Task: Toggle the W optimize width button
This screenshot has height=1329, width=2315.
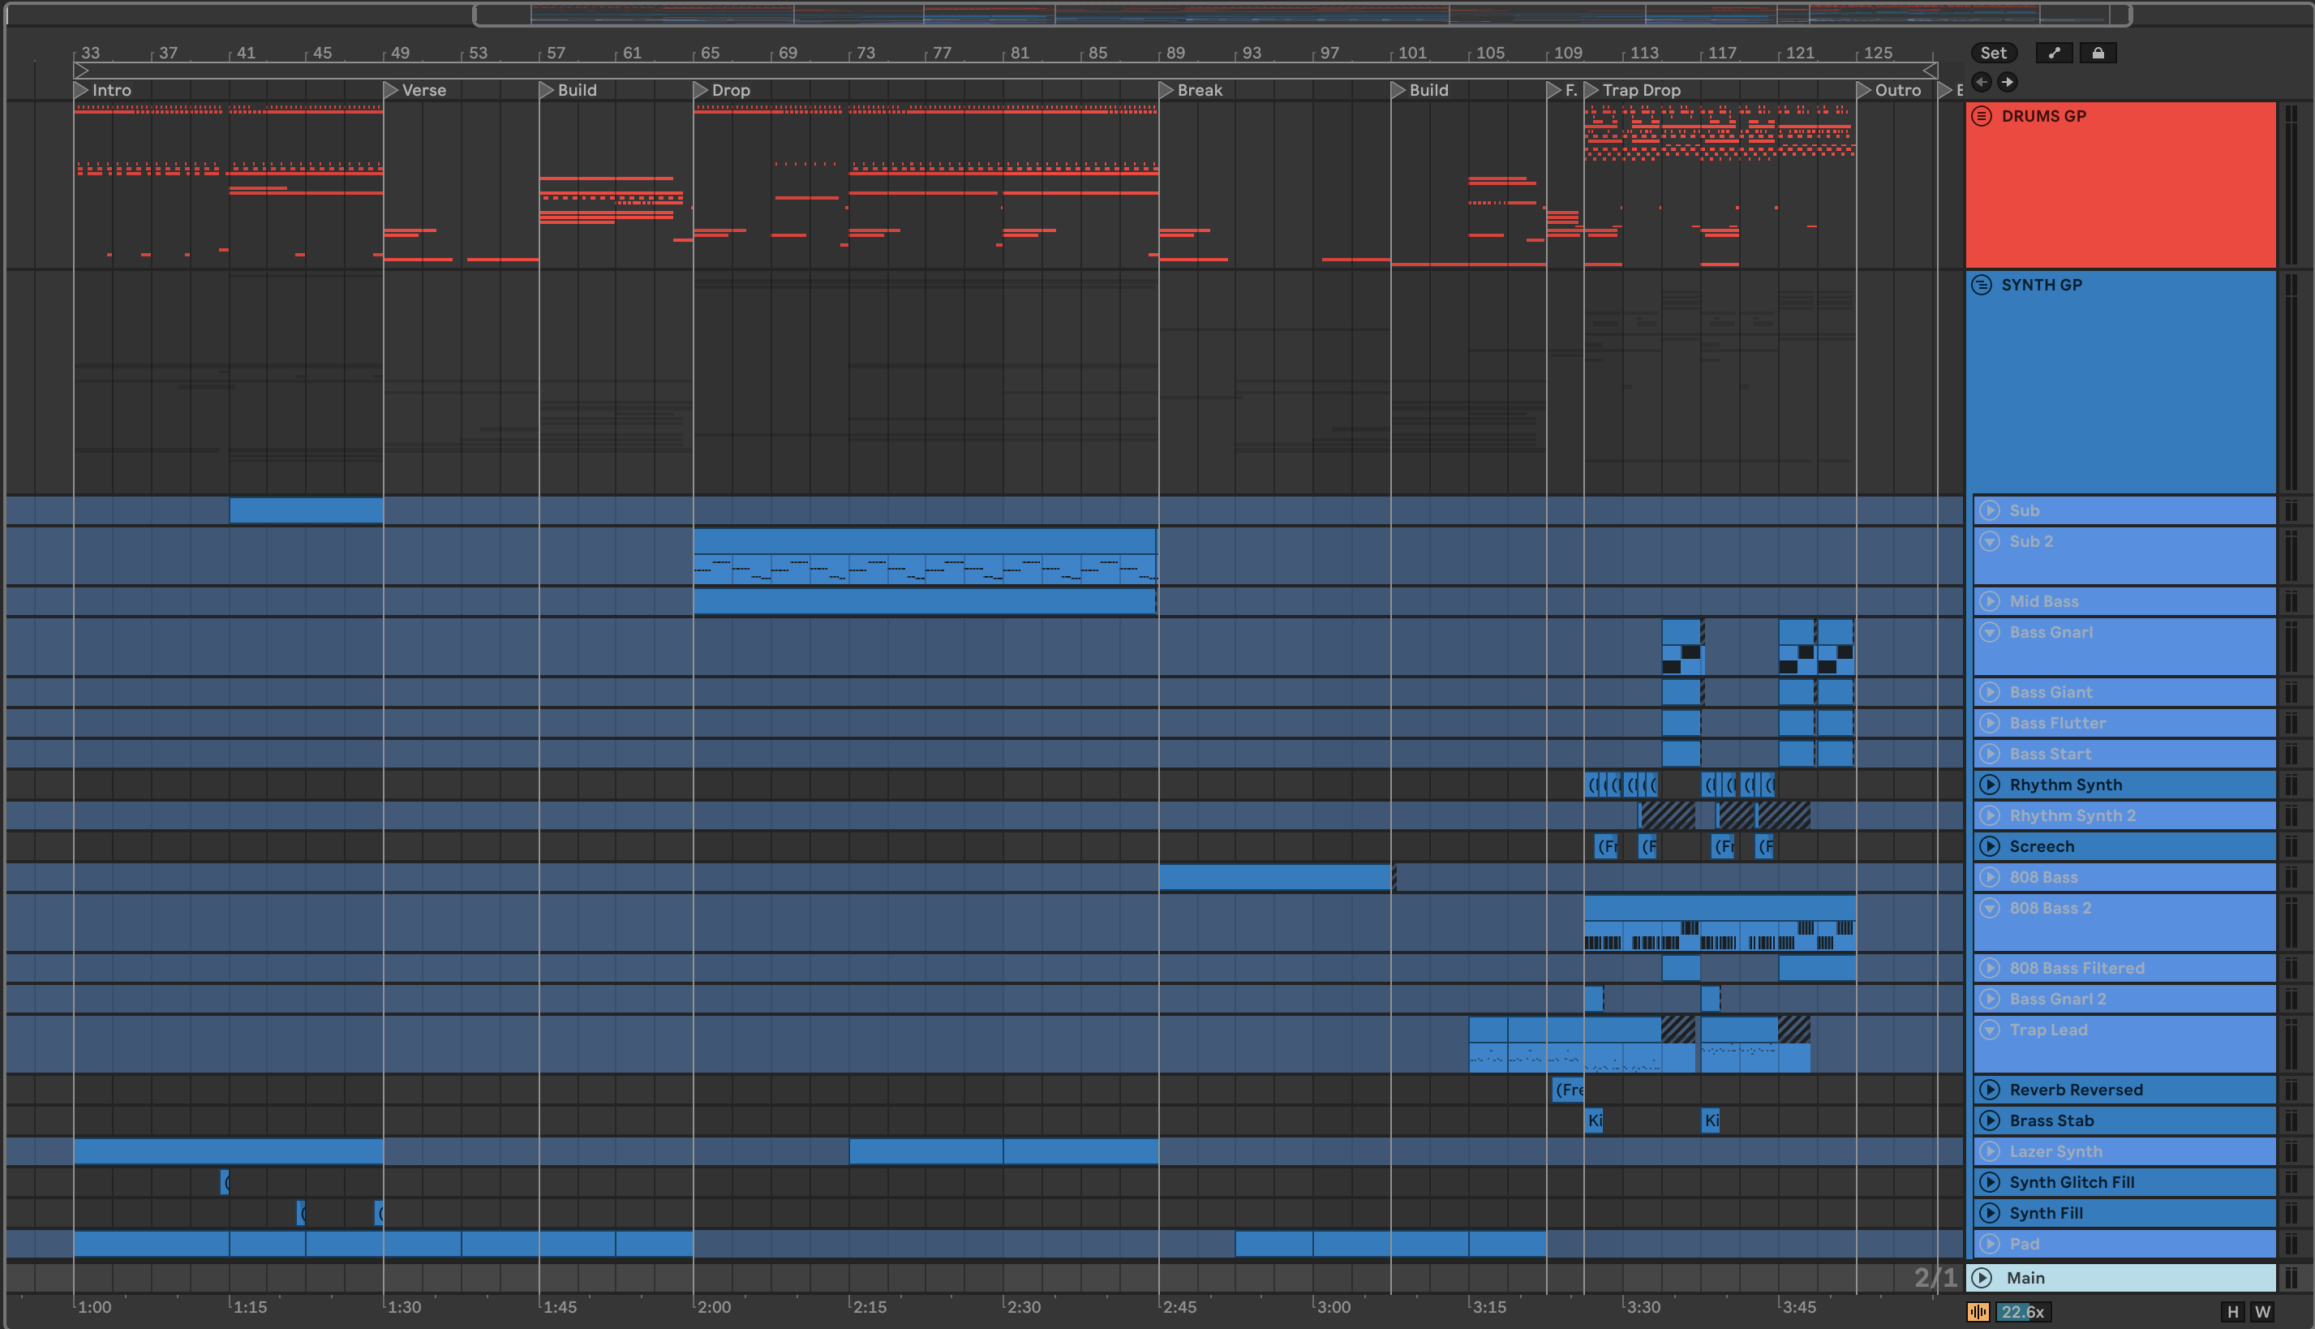Action: click(2262, 1312)
